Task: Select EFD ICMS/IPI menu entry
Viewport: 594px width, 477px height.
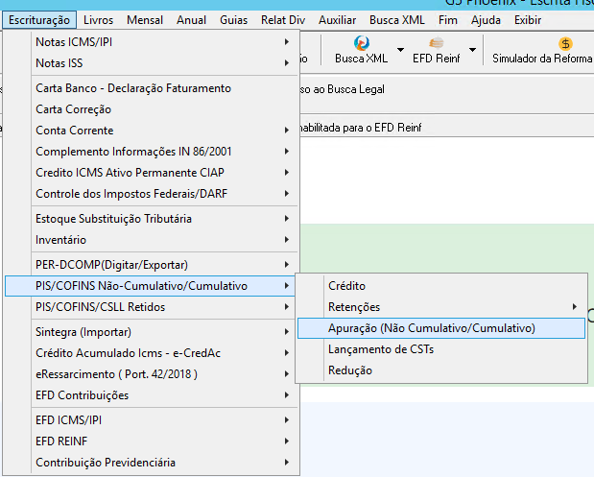Action: tap(152, 420)
